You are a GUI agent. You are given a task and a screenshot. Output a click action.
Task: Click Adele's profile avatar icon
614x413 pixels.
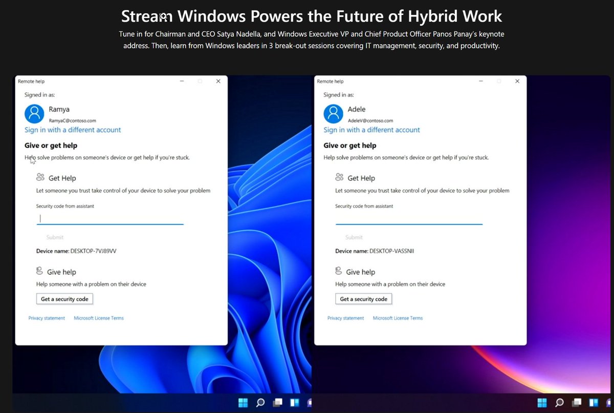click(x=334, y=114)
